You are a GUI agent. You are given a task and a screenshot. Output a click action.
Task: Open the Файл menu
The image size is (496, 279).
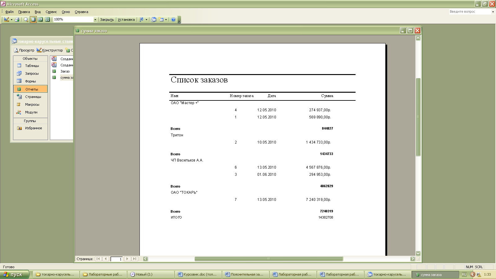point(9,12)
